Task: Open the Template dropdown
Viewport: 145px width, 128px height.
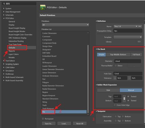Action: click(128, 37)
